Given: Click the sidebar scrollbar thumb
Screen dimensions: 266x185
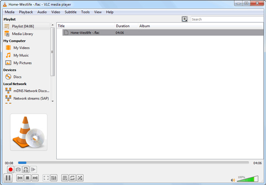Looking at the screenshot, I should click(x=52, y=52).
